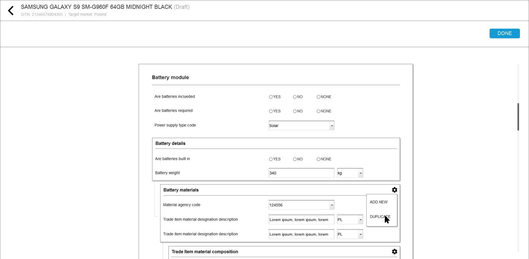Viewport: 529px width, 259px height.
Task: Click first Trade item material designation field
Action: pos(301,220)
